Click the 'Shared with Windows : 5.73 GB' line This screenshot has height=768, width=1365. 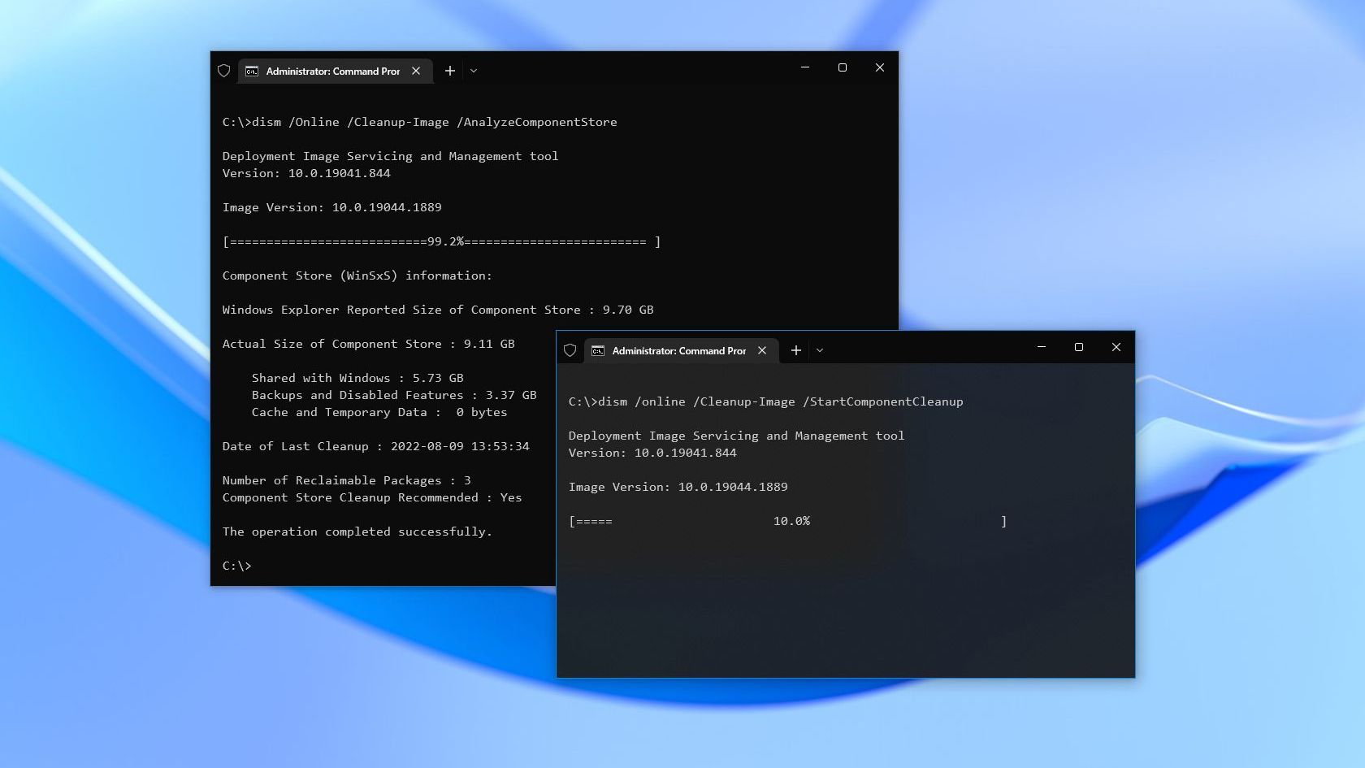357,378
